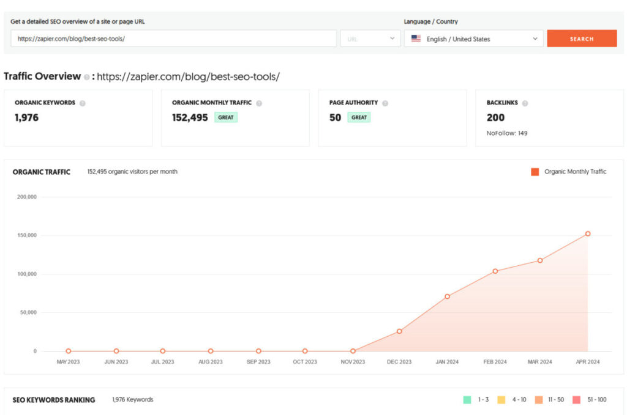Select the JAN 2024 data point on chart

point(447,296)
